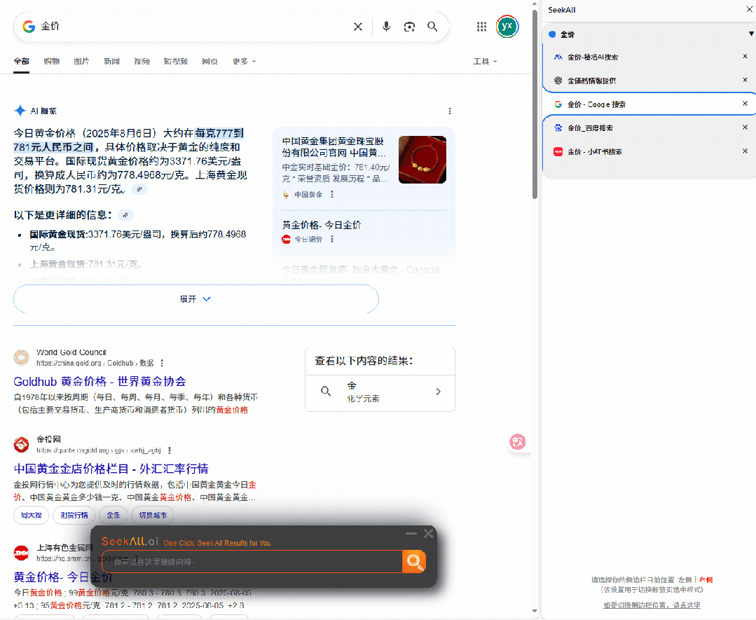Focus the SeekAll follow-up question input
Image resolution: width=756 pixels, height=620 pixels.
point(252,562)
